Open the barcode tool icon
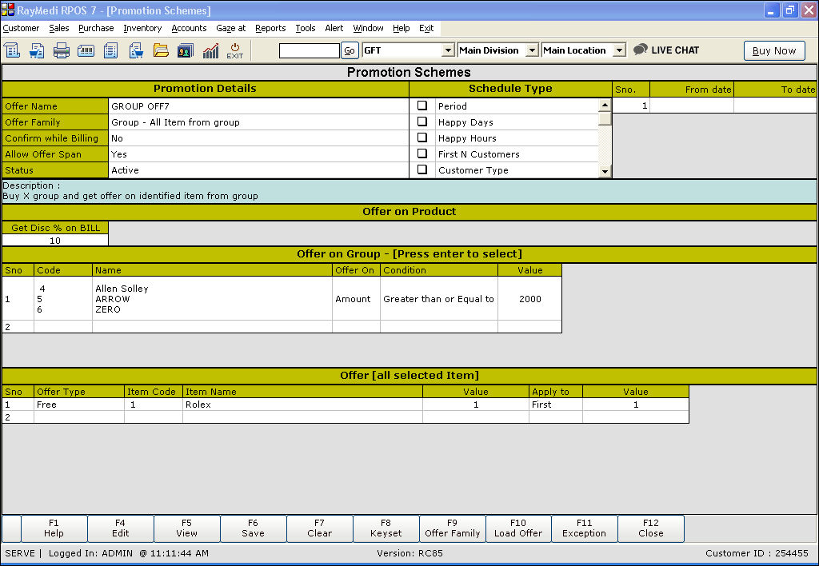Image resolution: width=819 pixels, height=566 pixels. pos(86,50)
